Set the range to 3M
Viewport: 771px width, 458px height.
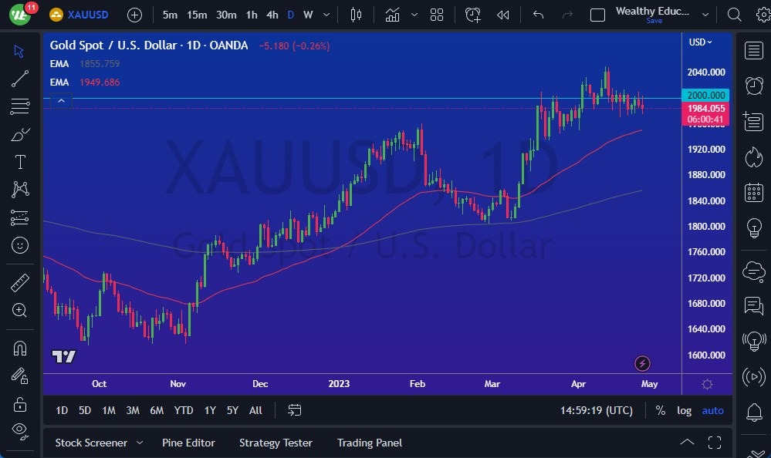pyautogui.click(x=132, y=410)
